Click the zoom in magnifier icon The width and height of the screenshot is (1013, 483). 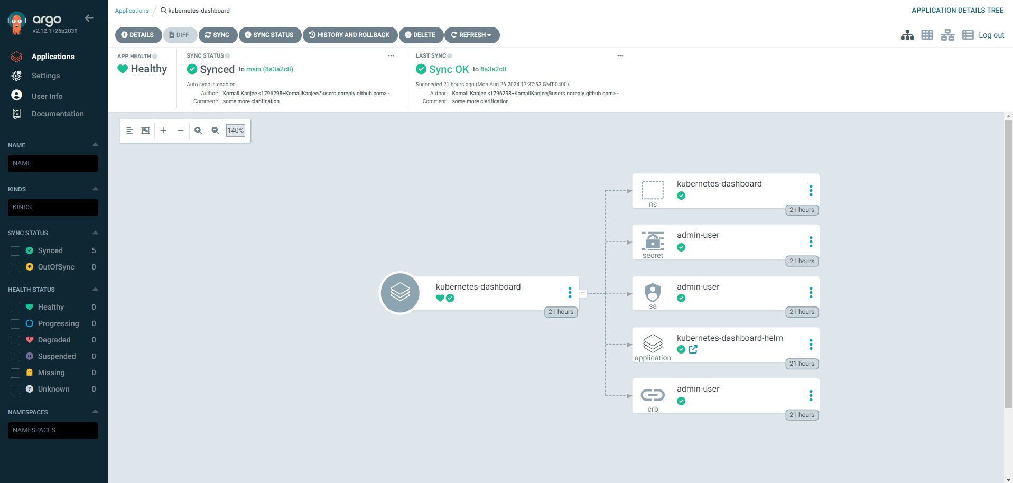[198, 131]
